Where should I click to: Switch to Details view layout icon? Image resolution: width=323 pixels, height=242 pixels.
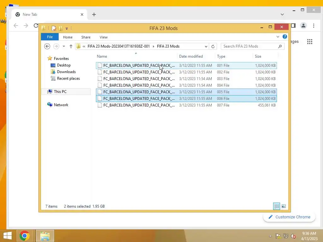(x=276, y=206)
